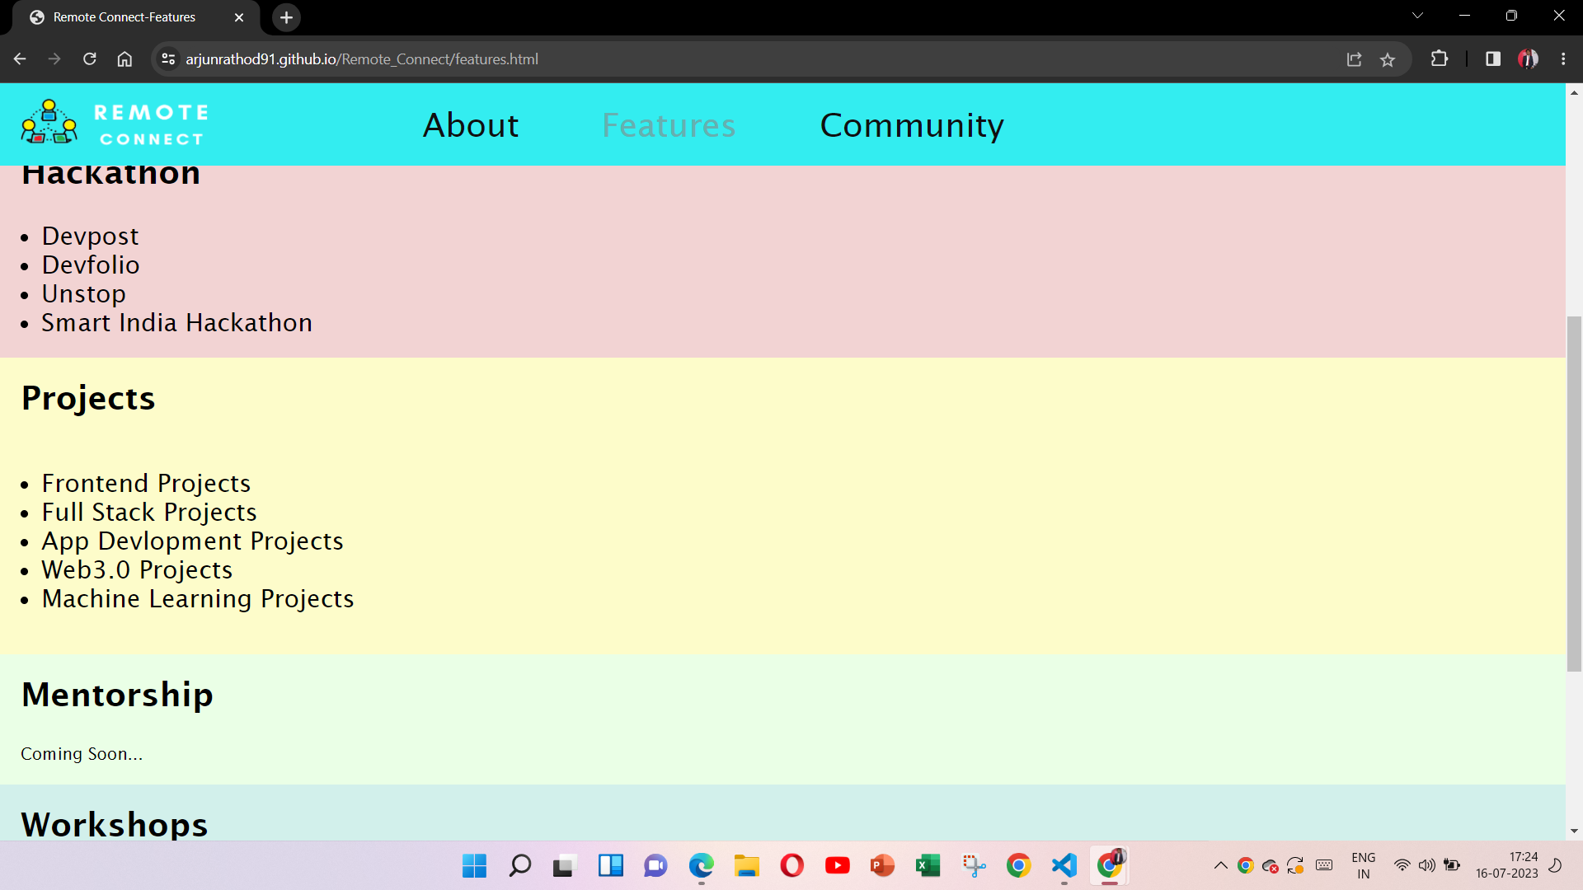View site information icon

coord(168,59)
